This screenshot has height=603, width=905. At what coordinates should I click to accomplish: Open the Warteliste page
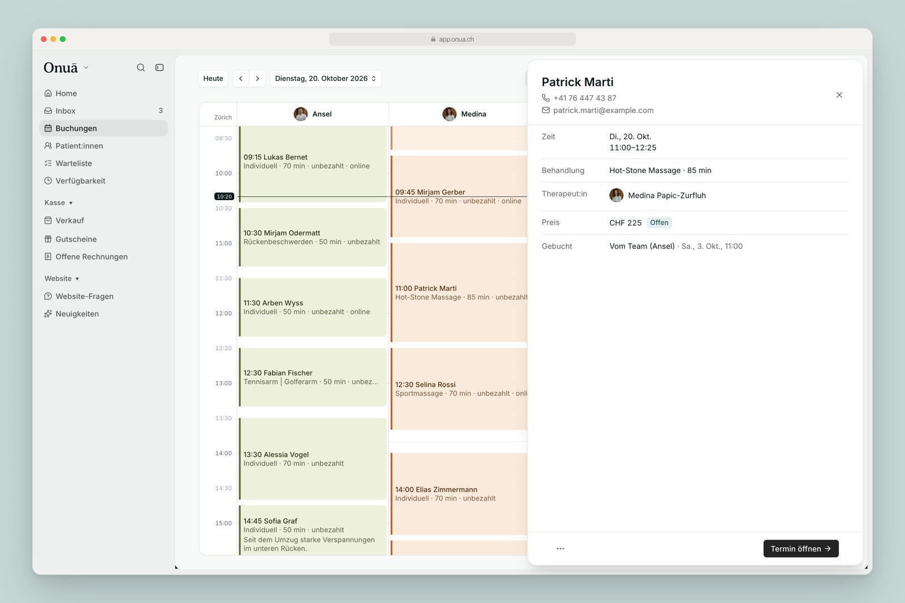(x=104, y=163)
